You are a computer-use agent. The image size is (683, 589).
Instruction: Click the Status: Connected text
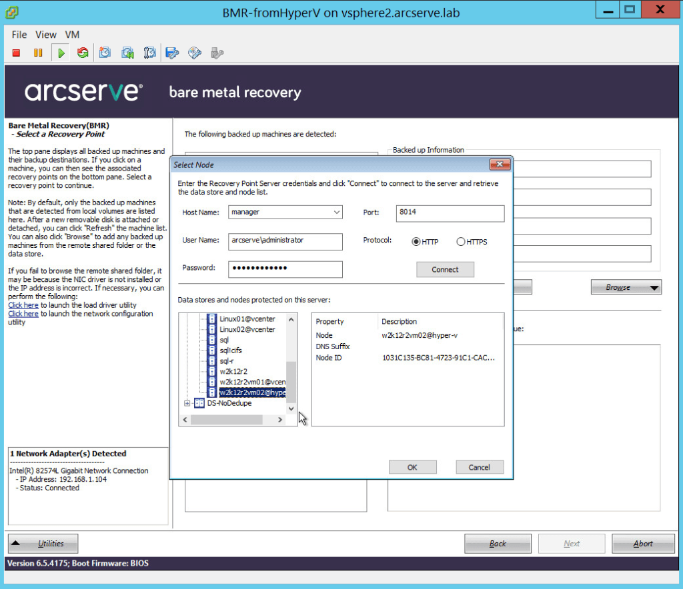coord(49,488)
